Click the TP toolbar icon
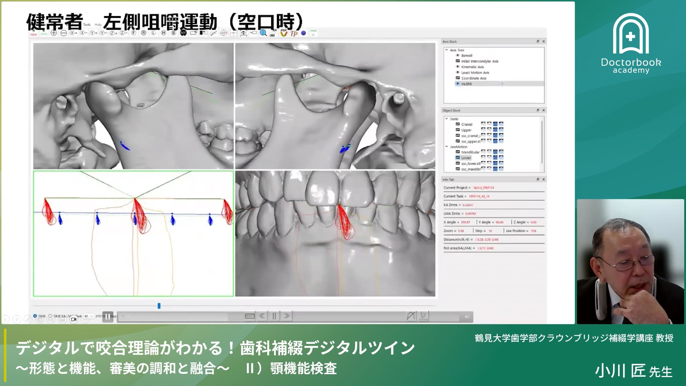The width and height of the screenshot is (686, 386). 293,33
